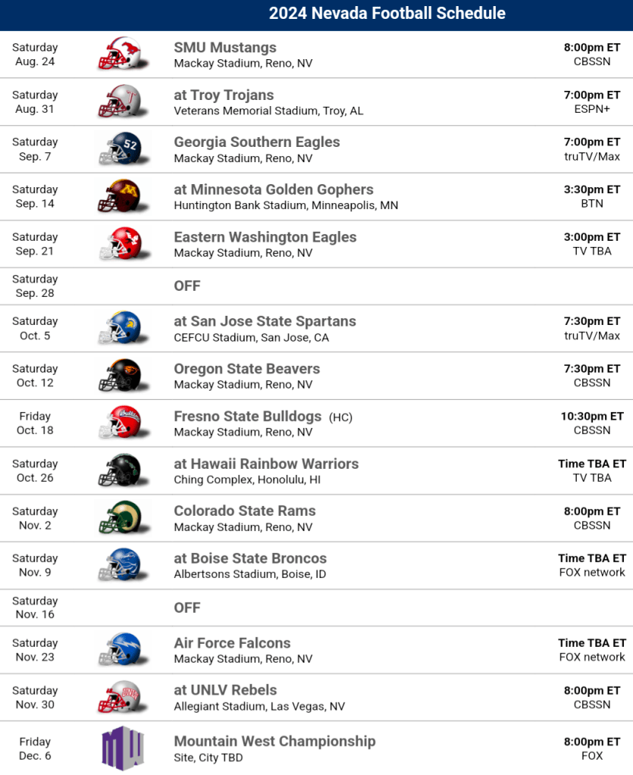Screen dimensions: 633x775
Task: Open the SMU Mustangs game link
Action: coord(225,48)
